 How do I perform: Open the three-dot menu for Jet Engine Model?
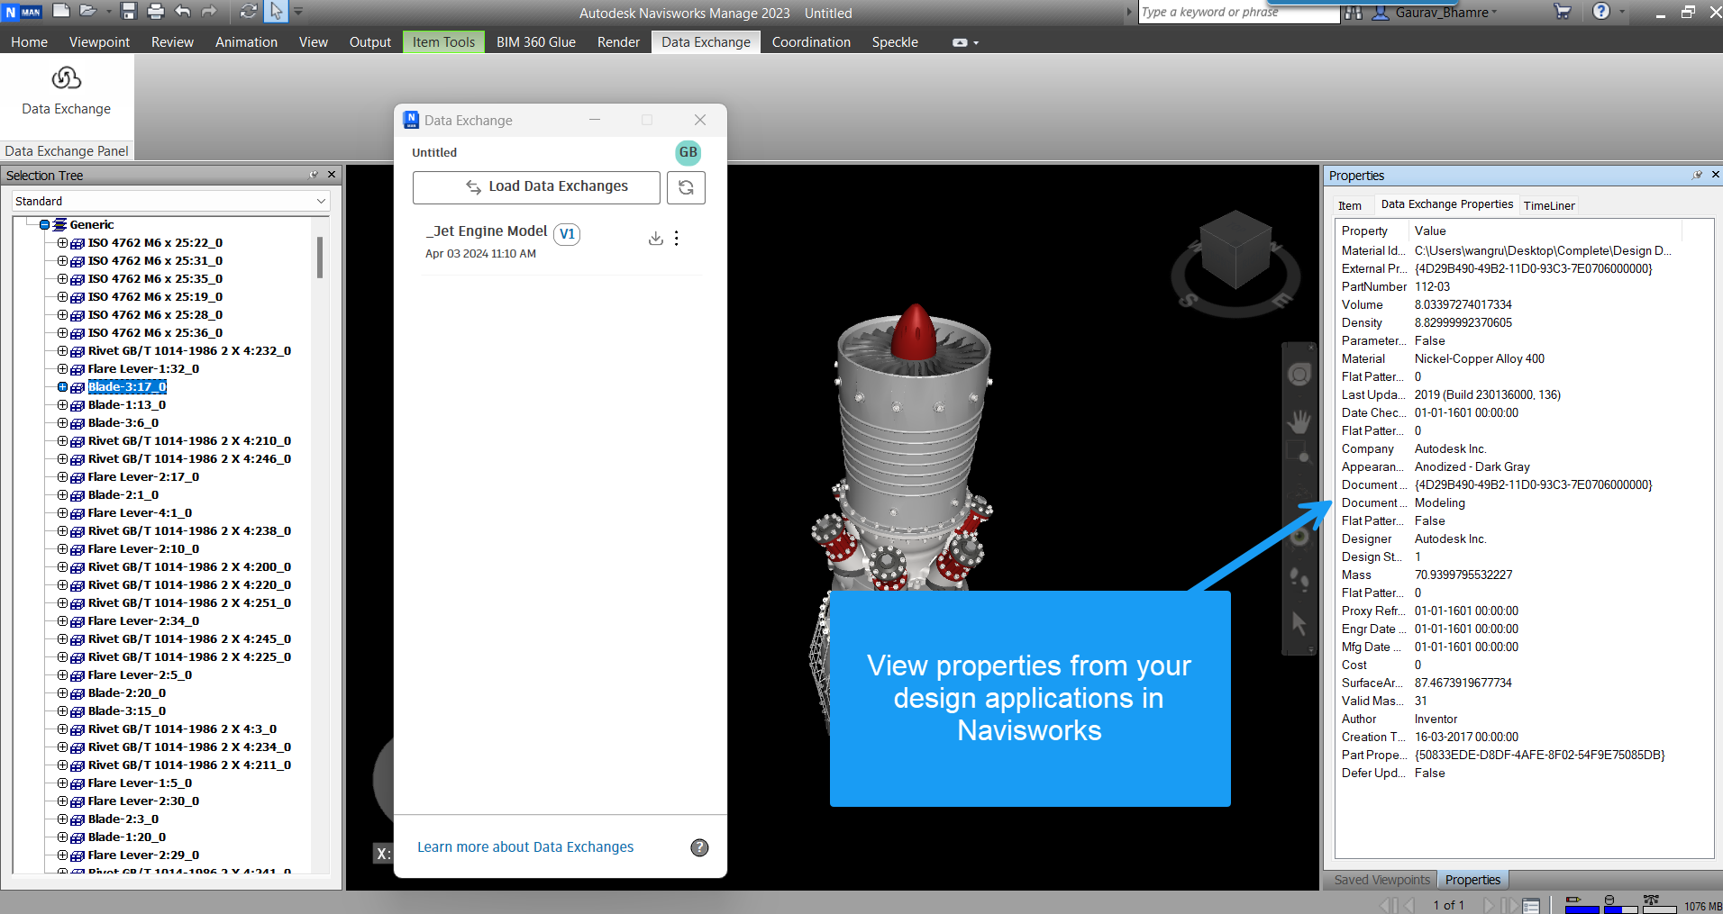(677, 238)
